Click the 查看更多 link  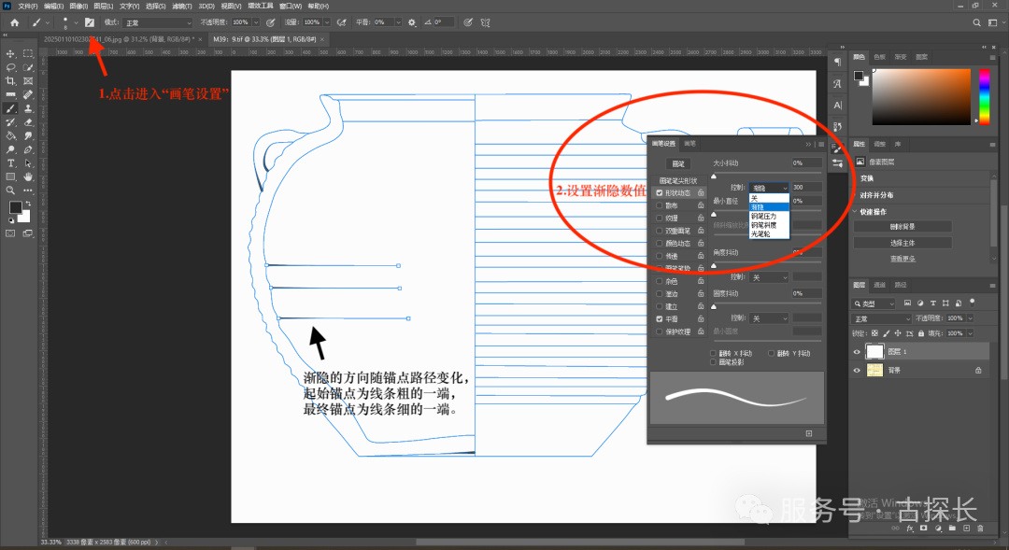click(902, 259)
